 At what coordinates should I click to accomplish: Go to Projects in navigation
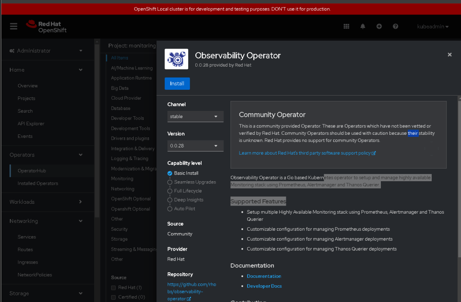pyautogui.click(x=27, y=99)
